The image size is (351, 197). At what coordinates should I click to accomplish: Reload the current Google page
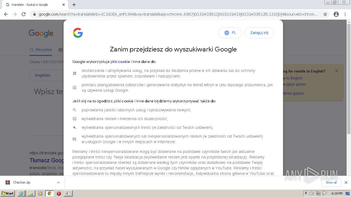point(24,14)
